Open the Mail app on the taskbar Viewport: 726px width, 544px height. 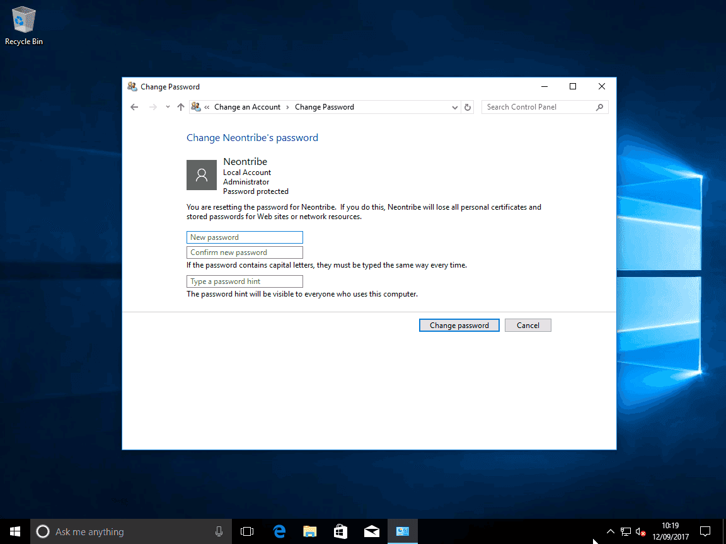click(x=371, y=531)
